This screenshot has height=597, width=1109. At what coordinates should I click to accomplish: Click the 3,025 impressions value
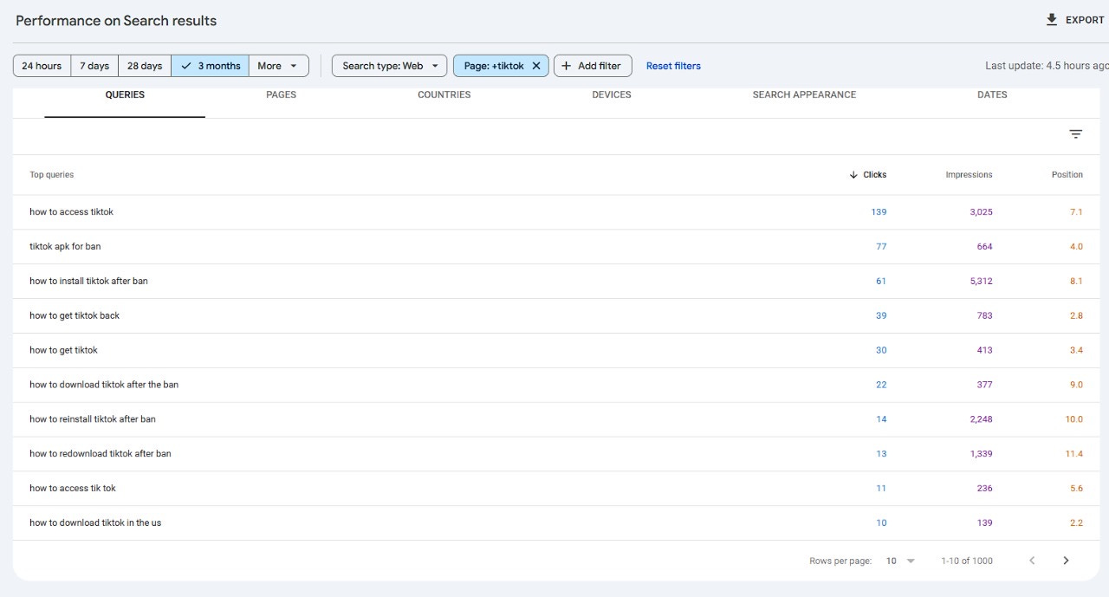(x=981, y=212)
